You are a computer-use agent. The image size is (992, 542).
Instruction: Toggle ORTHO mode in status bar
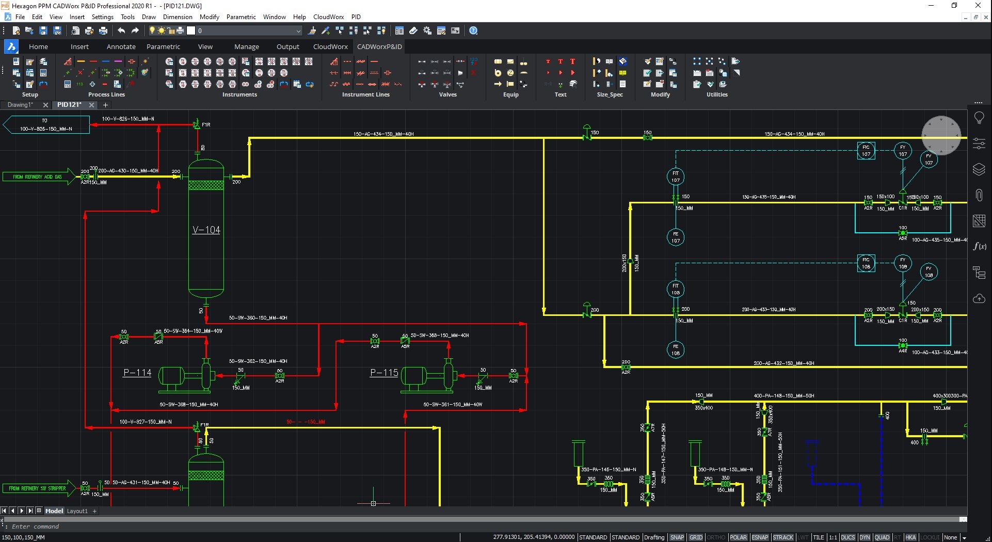tap(716, 537)
